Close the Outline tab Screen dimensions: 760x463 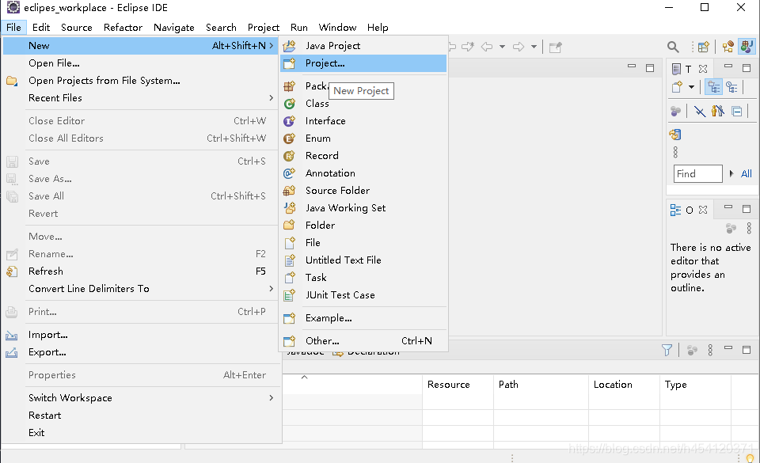coord(703,210)
